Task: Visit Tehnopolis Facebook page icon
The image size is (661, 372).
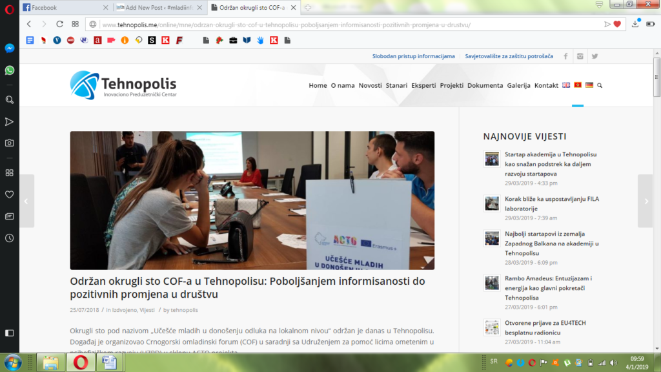Action: coord(565,56)
